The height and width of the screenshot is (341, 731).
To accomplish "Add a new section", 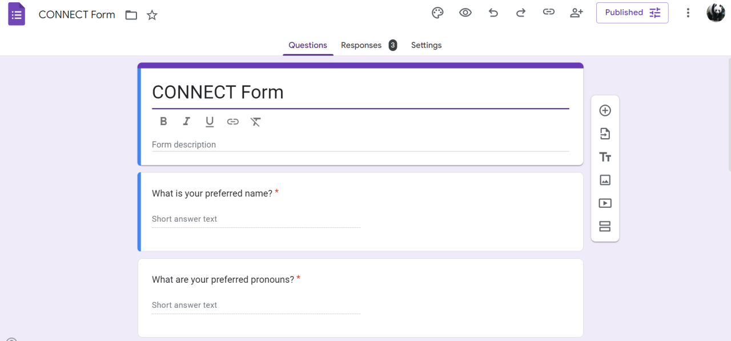I will point(605,226).
